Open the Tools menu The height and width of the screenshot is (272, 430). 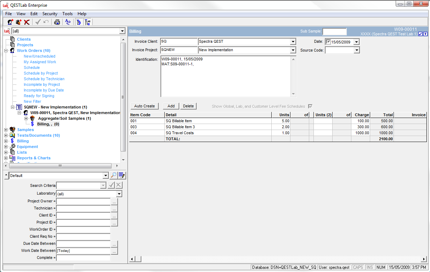click(x=67, y=14)
